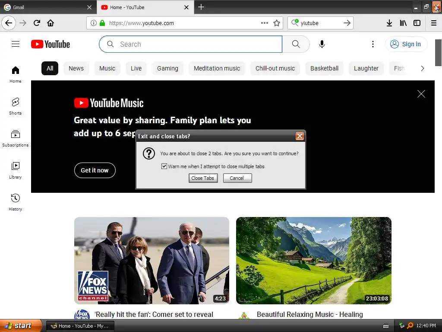This screenshot has height=332, width=442.
Task: Reload the current page
Action: click(x=37, y=23)
